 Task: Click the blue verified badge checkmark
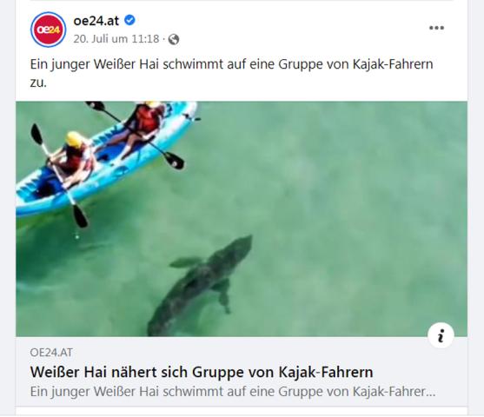pyautogui.click(x=129, y=20)
